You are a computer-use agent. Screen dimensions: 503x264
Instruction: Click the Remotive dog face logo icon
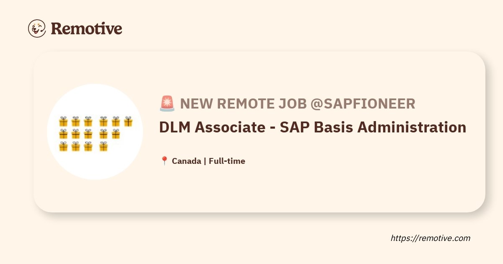[37, 28]
